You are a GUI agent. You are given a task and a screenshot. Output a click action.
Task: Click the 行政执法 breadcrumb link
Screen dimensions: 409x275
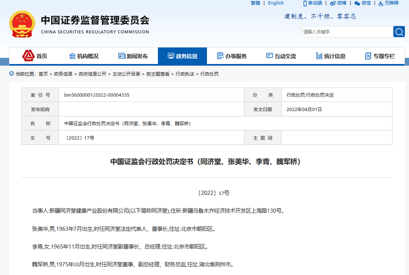(185, 74)
